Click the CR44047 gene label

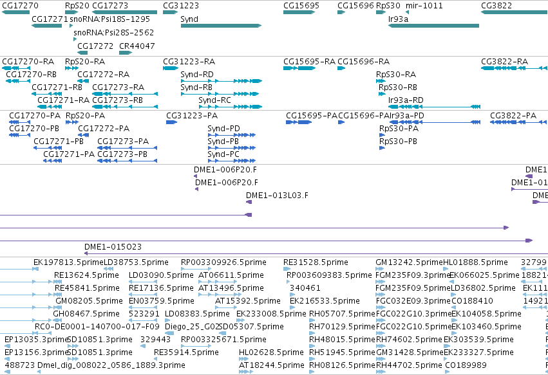137,46
